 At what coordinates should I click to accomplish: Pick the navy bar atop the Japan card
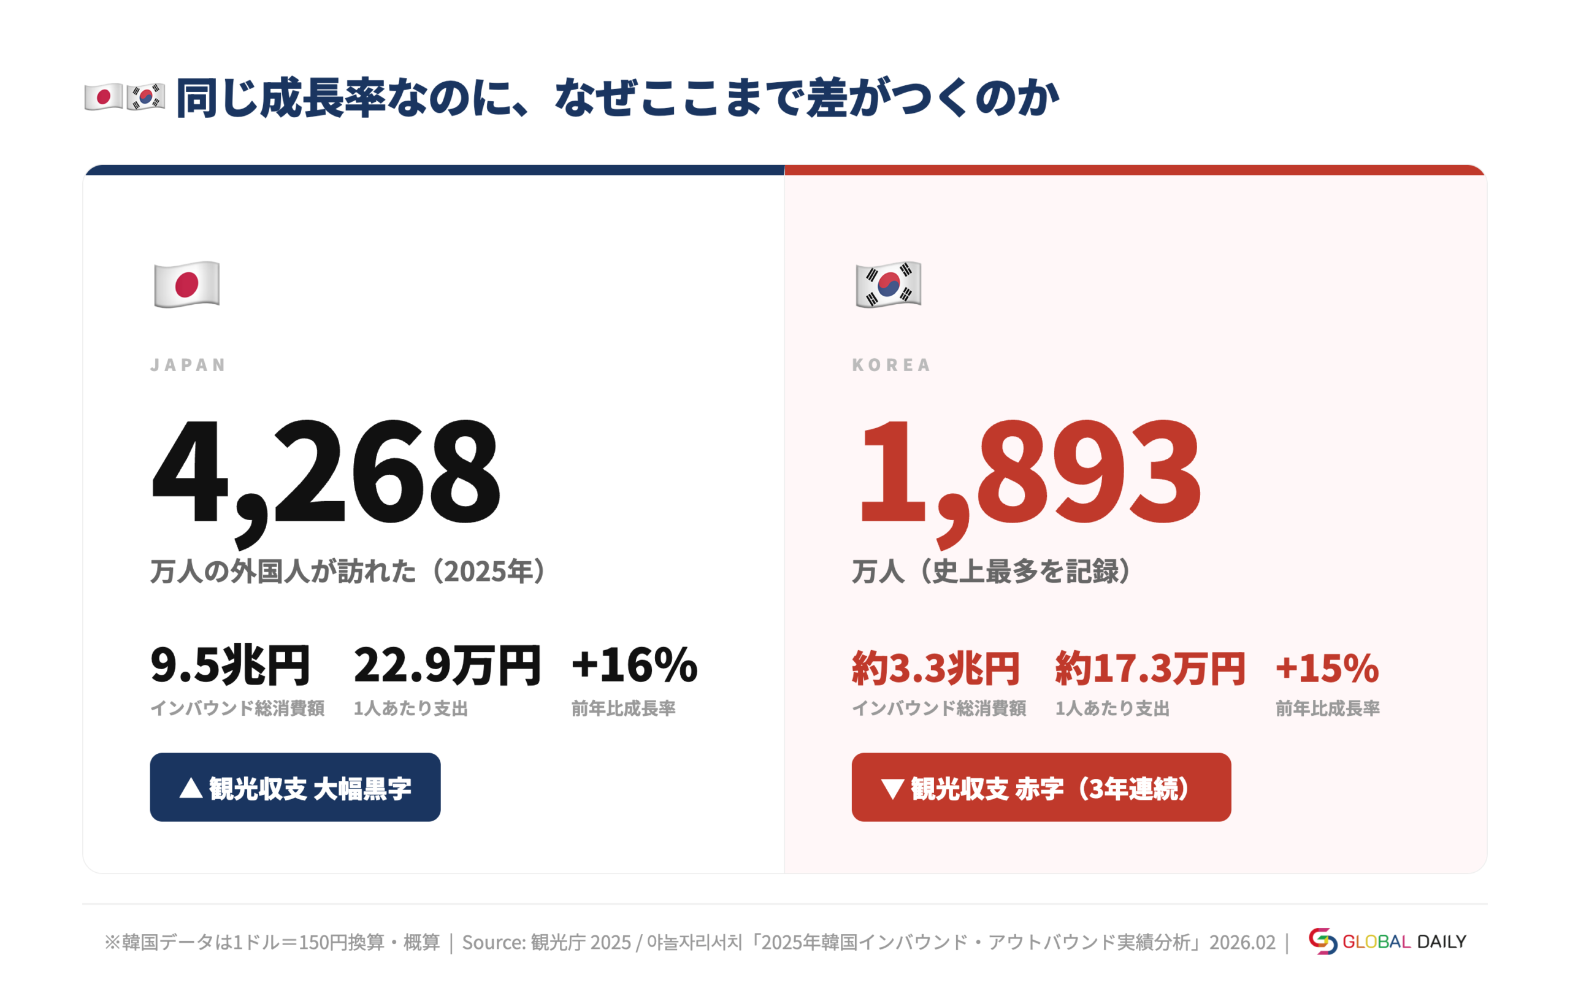[x=434, y=170]
